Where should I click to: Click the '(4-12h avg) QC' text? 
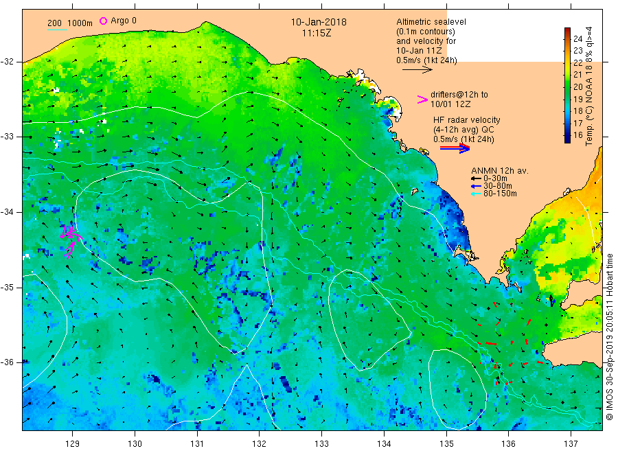pyautogui.click(x=463, y=130)
